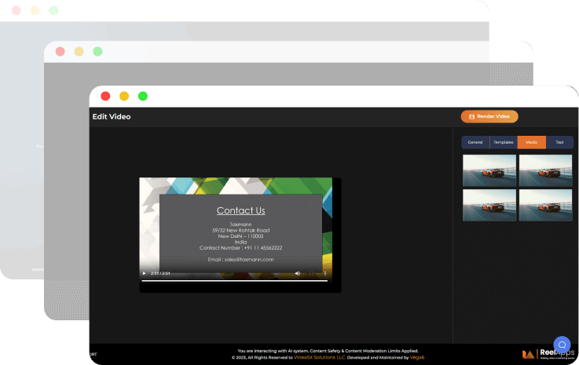The width and height of the screenshot is (579, 365).
Task: Choose the top-right car media thumbnail
Action: point(545,170)
